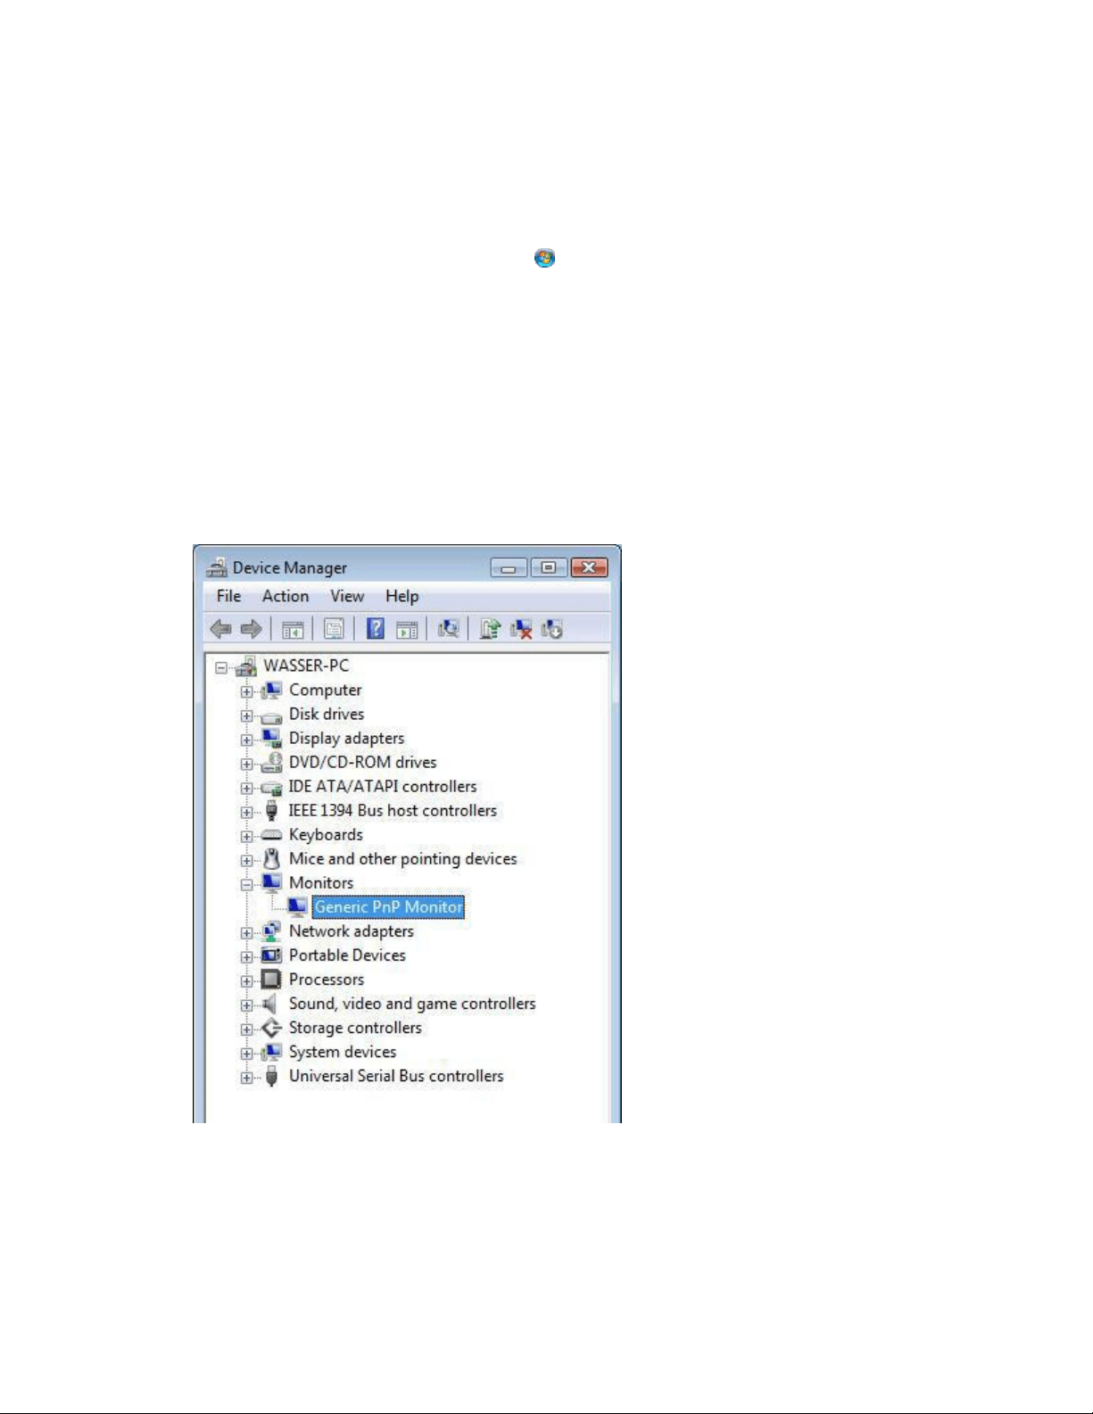The image size is (1093, 1414).
Task: Toggle the Show/Hide Console Tree toolbar icon
Action: (293, 630)
